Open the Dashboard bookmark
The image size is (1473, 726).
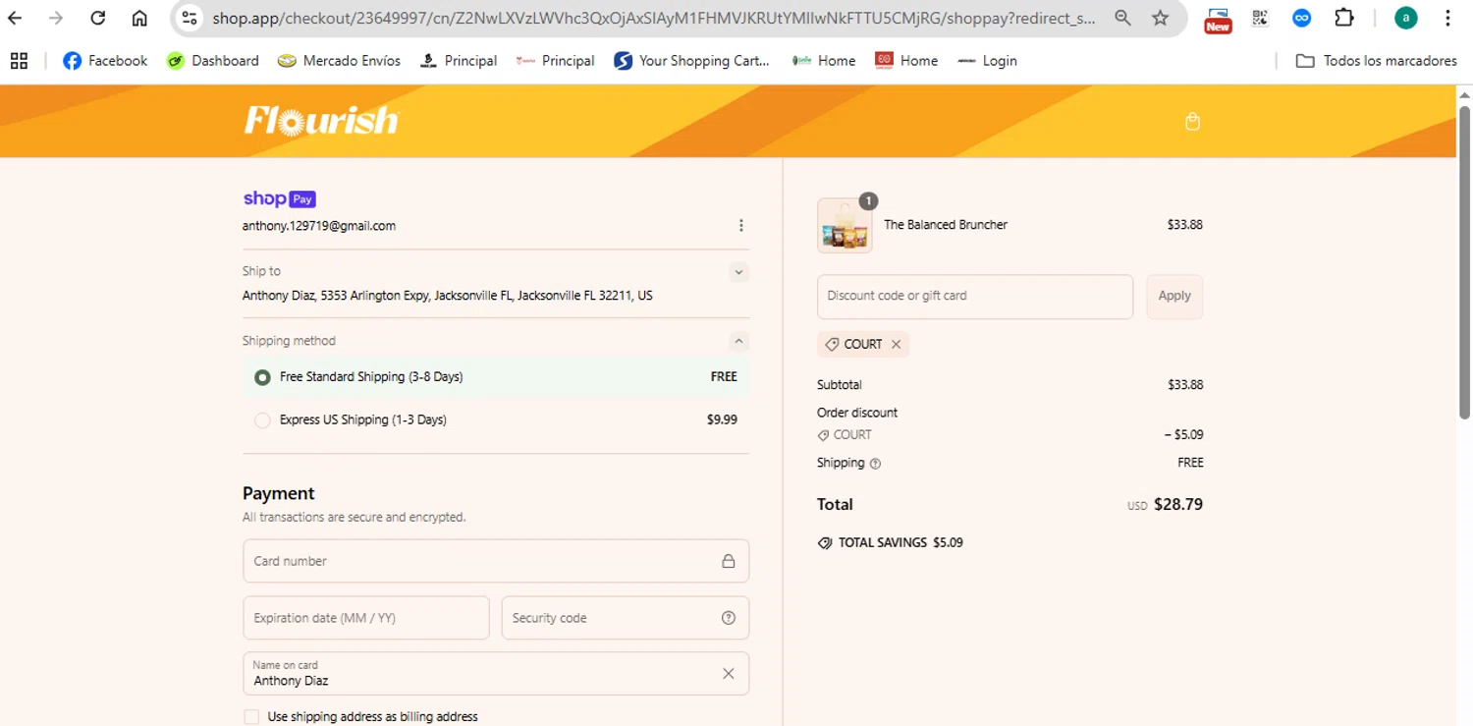coord(212,61)
